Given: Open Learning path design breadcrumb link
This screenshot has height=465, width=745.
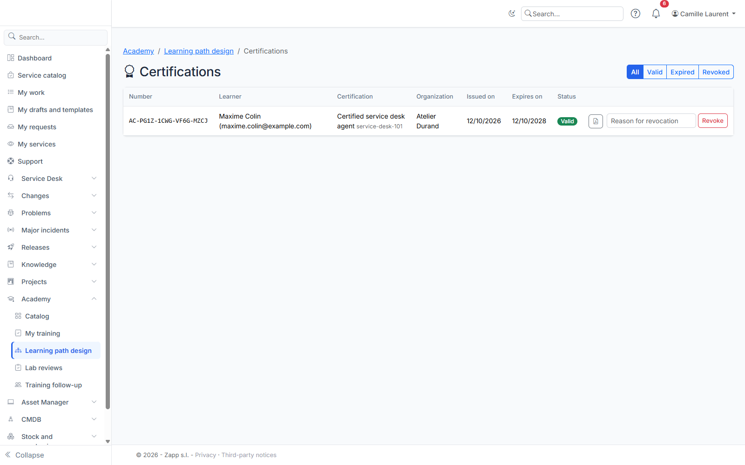Looking at the screenshot, I should [x=199, y=51].
